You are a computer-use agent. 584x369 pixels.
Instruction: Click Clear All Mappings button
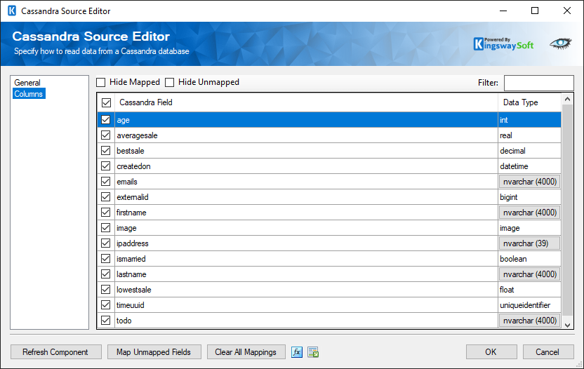[x=246, y=352]
